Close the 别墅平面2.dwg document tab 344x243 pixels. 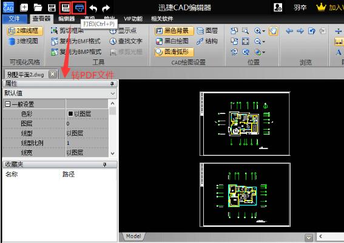pyautogui.click(x=52, y=75)
